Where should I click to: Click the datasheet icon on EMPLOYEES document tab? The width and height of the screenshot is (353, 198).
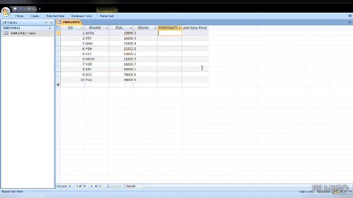coord(59,22)
